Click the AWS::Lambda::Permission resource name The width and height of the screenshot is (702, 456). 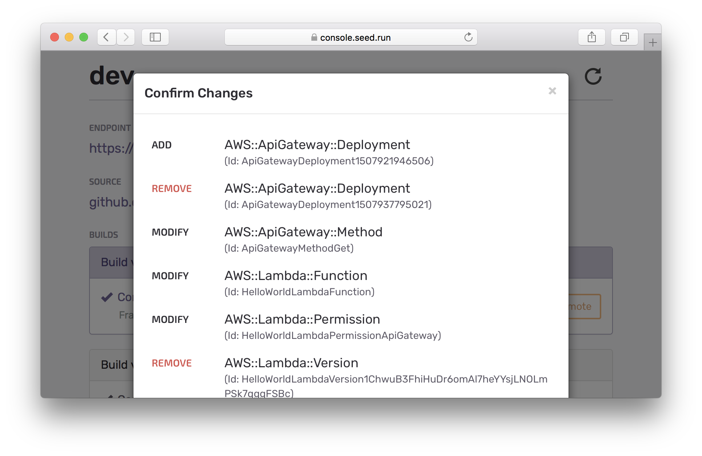click(302, 319)
